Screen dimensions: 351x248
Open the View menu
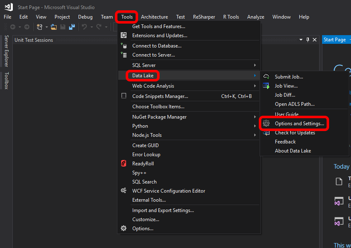click(x=41, y=17)
